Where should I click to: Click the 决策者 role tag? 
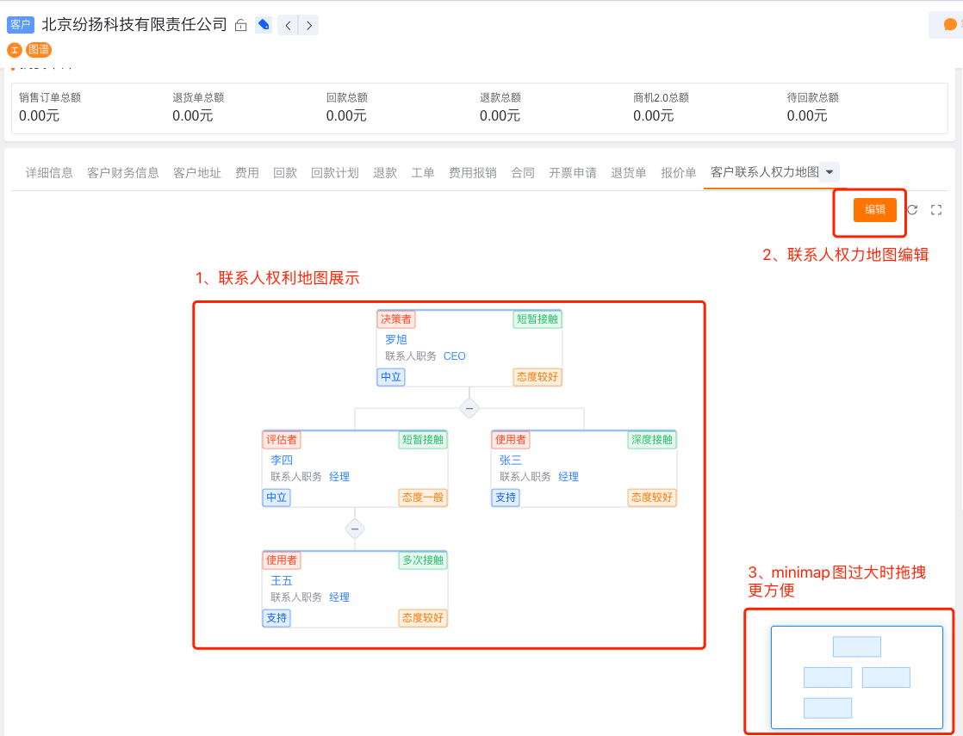point(396,319)
